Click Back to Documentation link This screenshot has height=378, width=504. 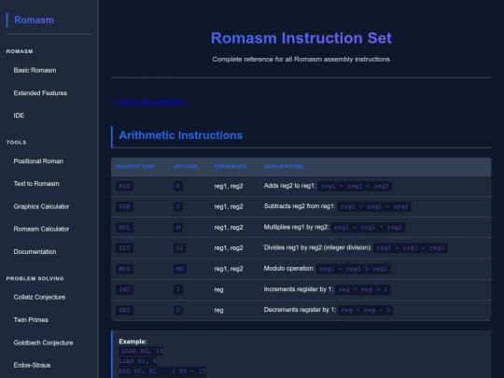(x=147, y=102)
